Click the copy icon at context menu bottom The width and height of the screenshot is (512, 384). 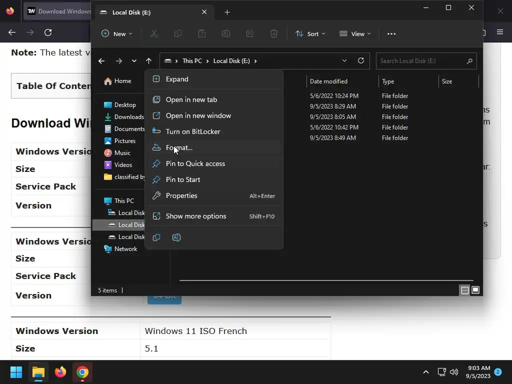click(156, 237)
